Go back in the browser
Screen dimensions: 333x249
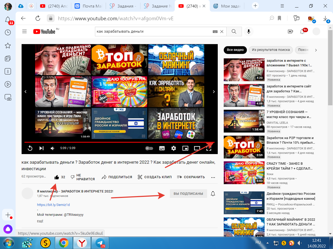tap(23, 18)
